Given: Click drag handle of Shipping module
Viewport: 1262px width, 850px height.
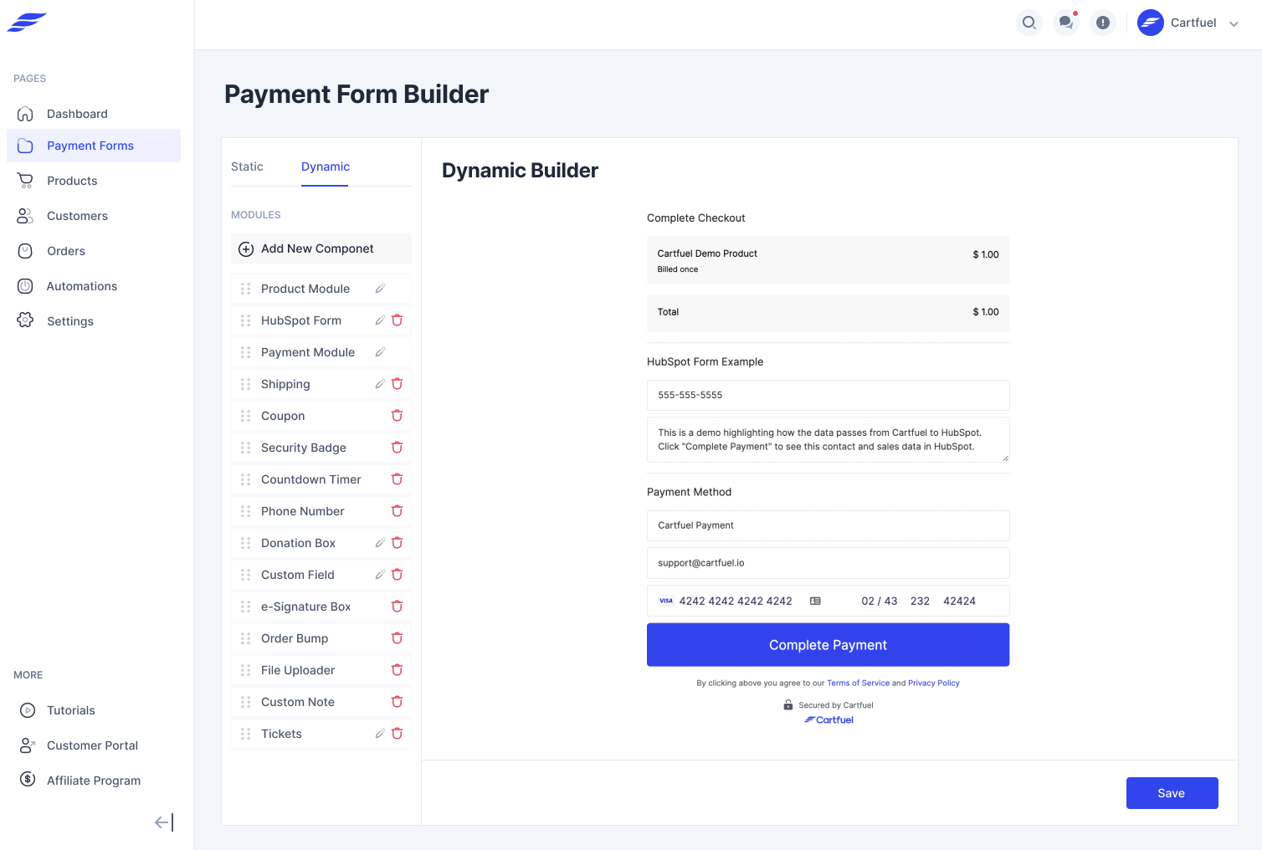Looking at the screenshot, I should 245,384.
